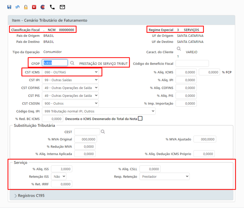The height and width of the screenshot is (210, 244).
Task: Open the red video play icon
Action: tap(34, 7)
